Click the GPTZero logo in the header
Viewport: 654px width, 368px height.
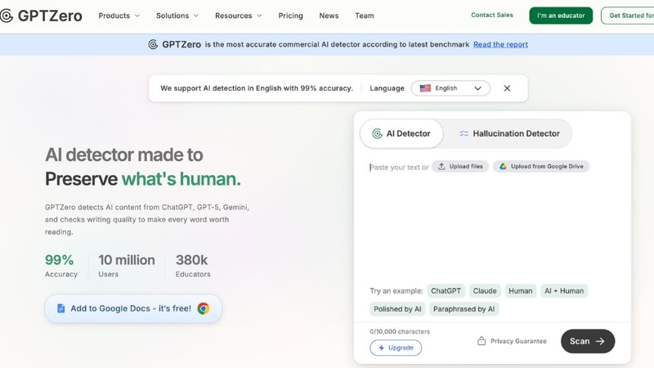tap(41, 16)
